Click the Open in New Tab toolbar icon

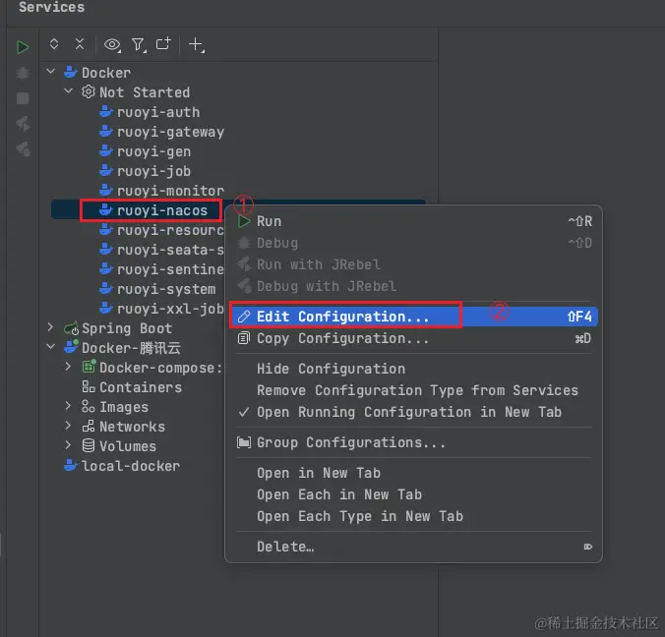point(163,44)
